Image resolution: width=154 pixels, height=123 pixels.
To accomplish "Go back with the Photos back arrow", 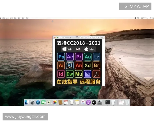I will (60, 37).
